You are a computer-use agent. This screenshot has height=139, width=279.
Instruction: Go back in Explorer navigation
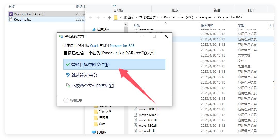pyautogui.click(x=90, y=17)
